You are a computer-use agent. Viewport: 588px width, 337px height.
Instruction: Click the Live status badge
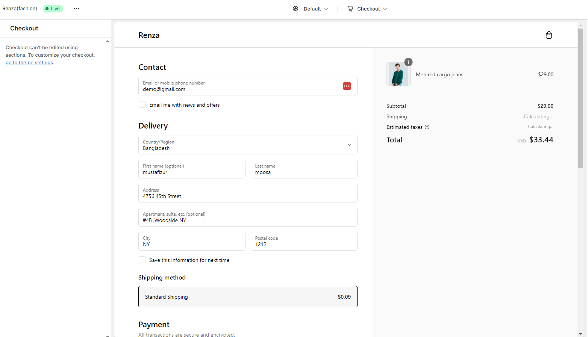(x=53, y=9)
